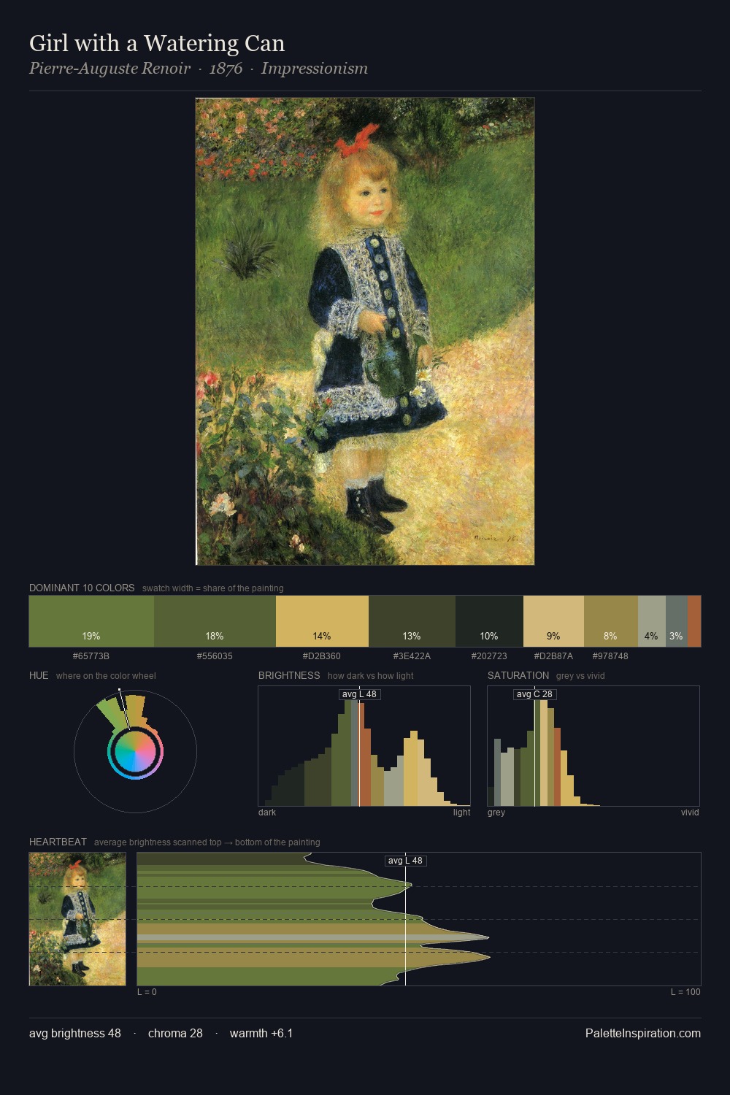Click the 'vivid' axis label
730x1095 pixels.
point(690,812)
